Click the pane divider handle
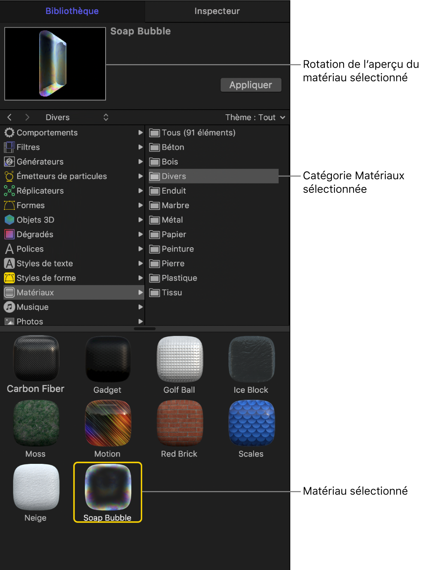 coord(145,329)
